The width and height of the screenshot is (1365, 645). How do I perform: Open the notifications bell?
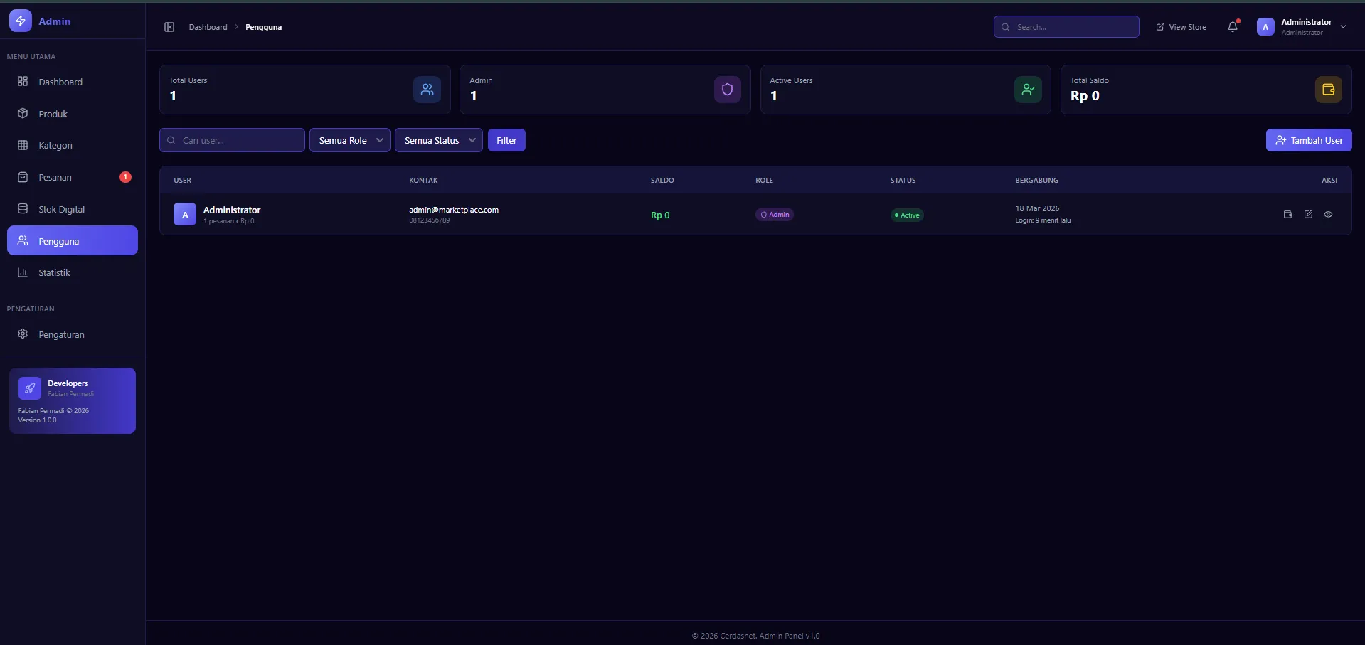(x=1233, y=27)
